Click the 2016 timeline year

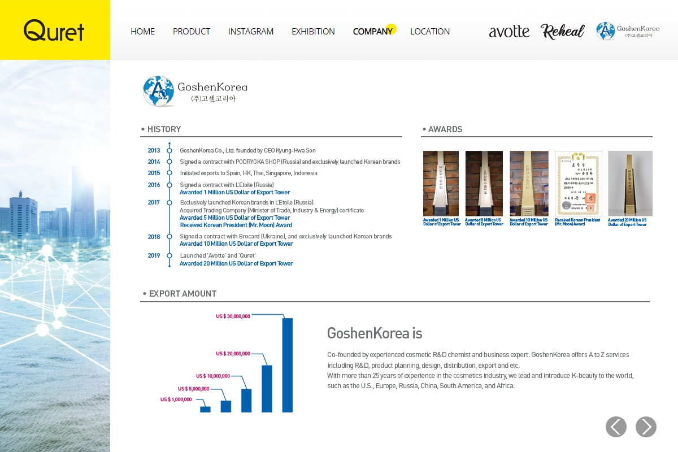pos(154,185)
